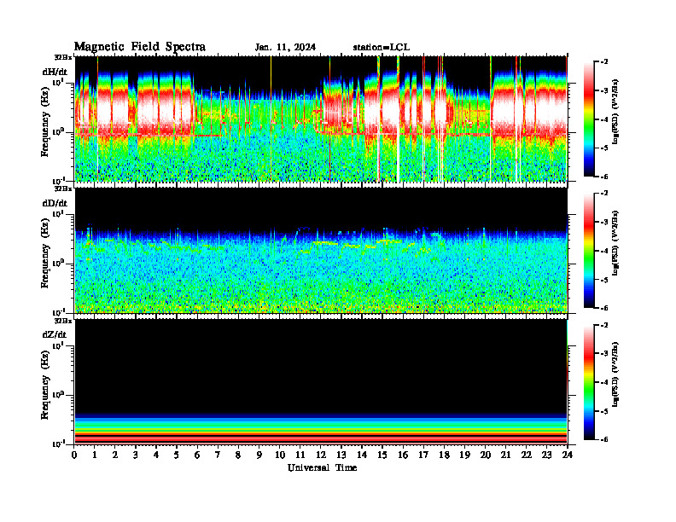This screenshot has width=676, height=522.
Task: Click the hour 12 tick label on the time axis
Action: coord(321,455)
